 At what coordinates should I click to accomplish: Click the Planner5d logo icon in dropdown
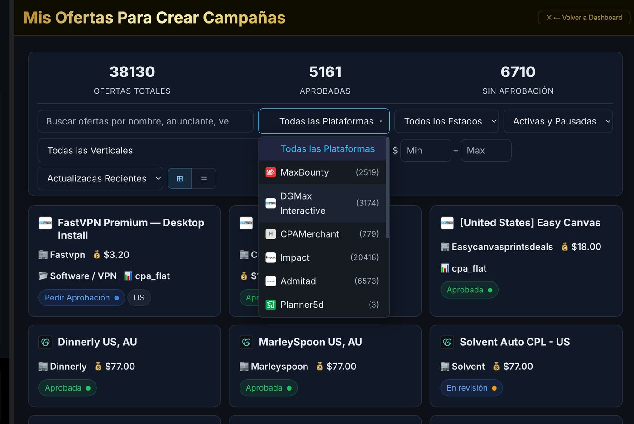[x=270, y=305]
